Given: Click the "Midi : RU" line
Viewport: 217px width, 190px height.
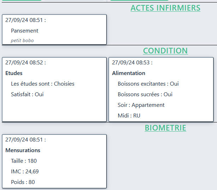Looking at the screenshot, I should click(x=129, y=116).
